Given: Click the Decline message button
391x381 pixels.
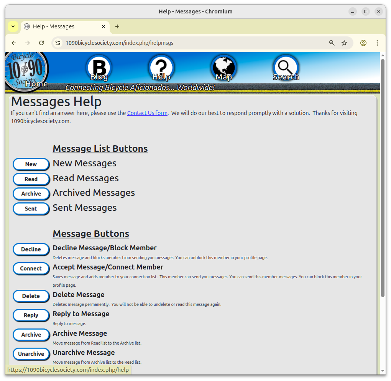Looking at the screenshot, I should [31, 249].
